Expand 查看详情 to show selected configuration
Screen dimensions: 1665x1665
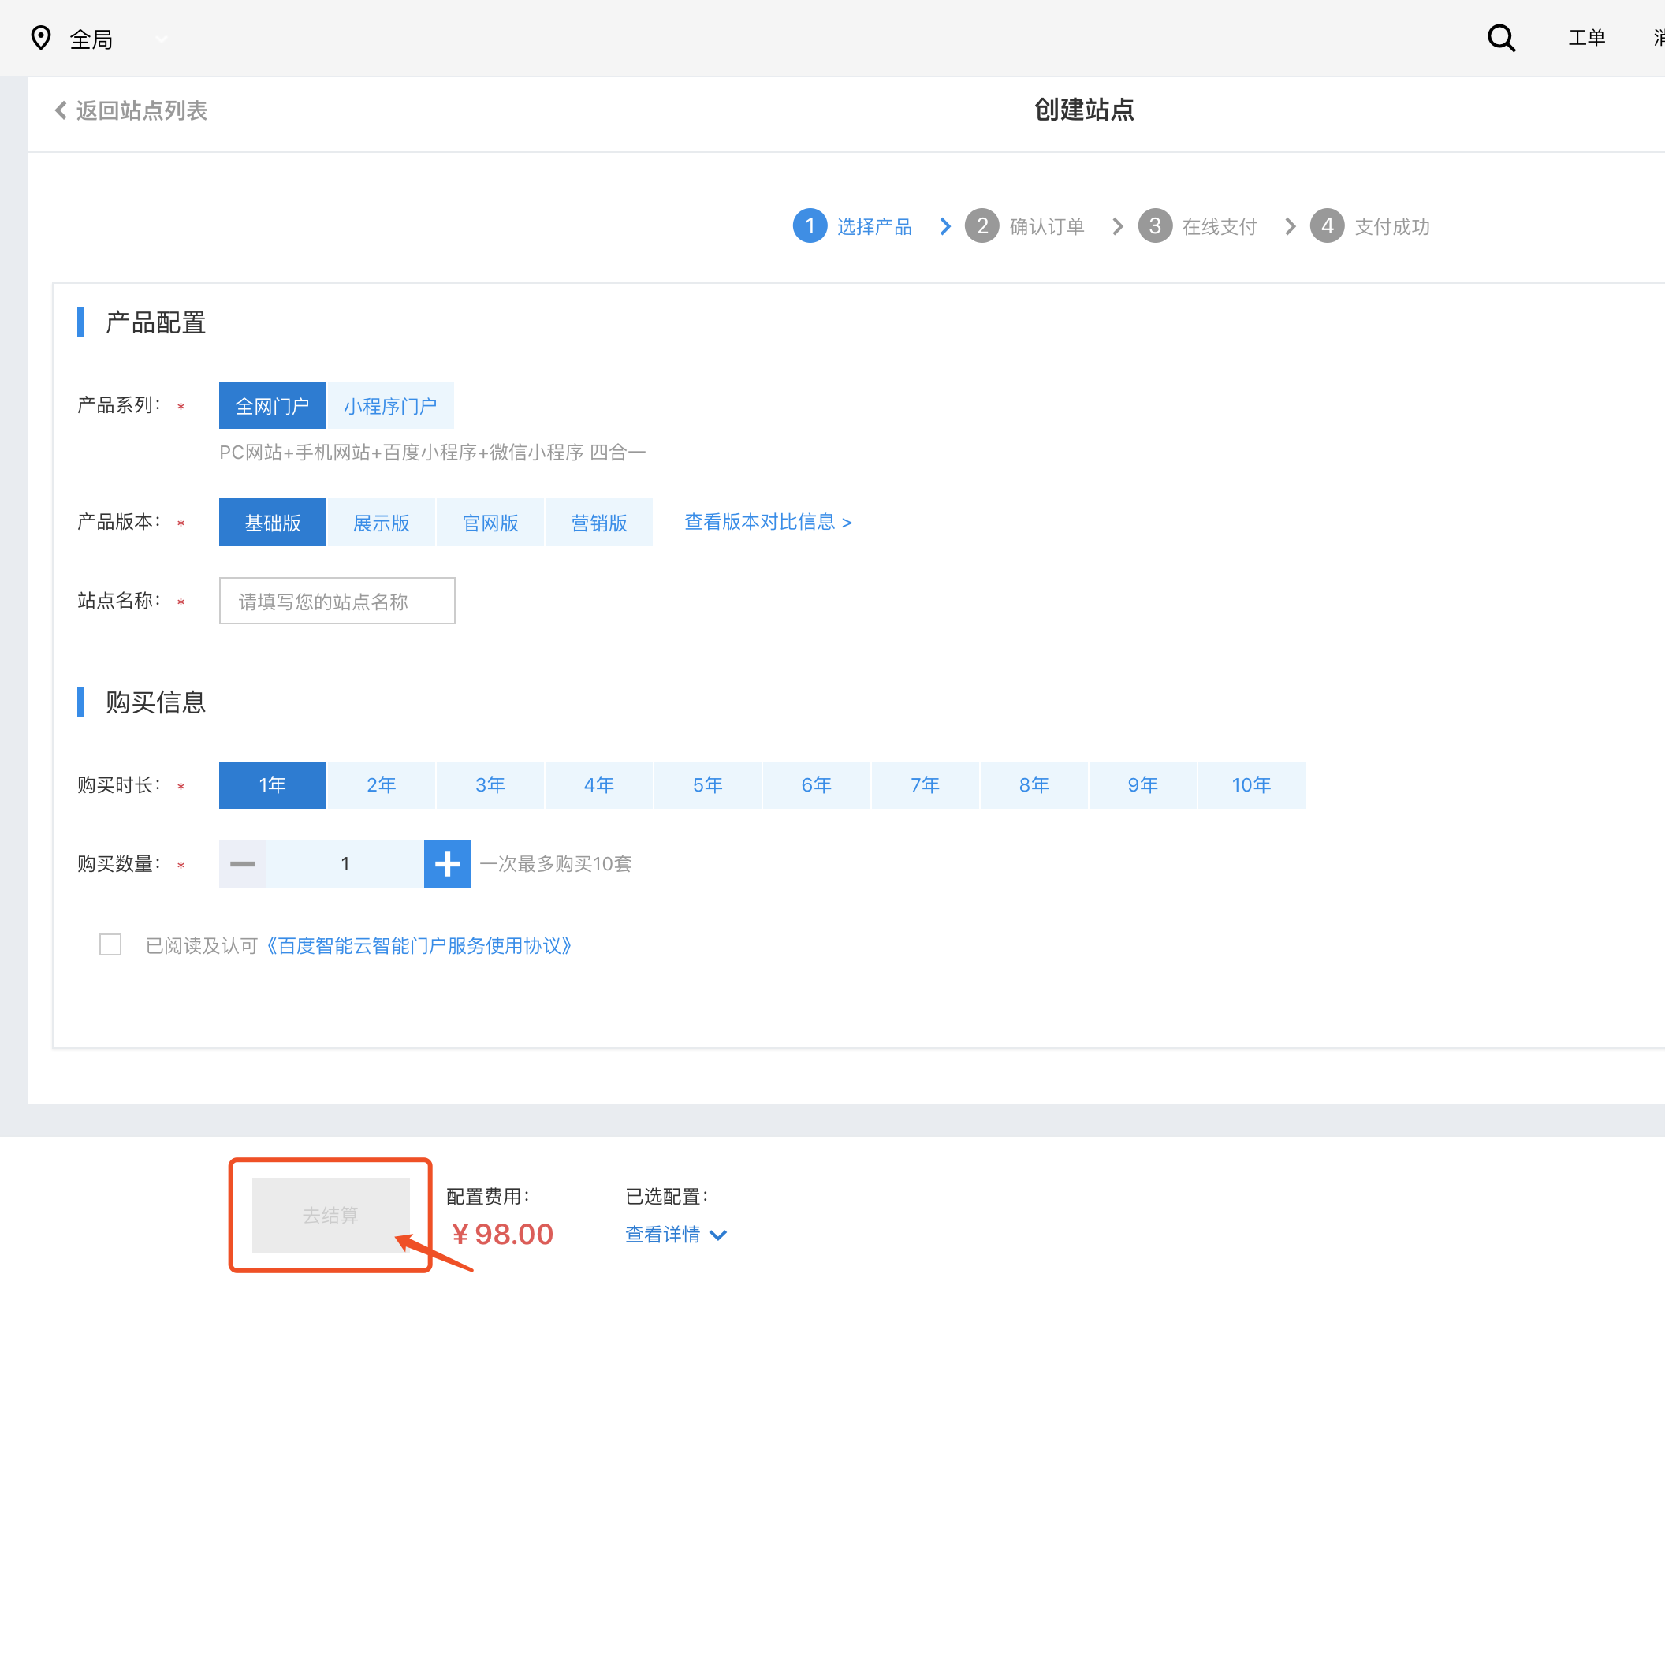click(x=676, y=1234)
